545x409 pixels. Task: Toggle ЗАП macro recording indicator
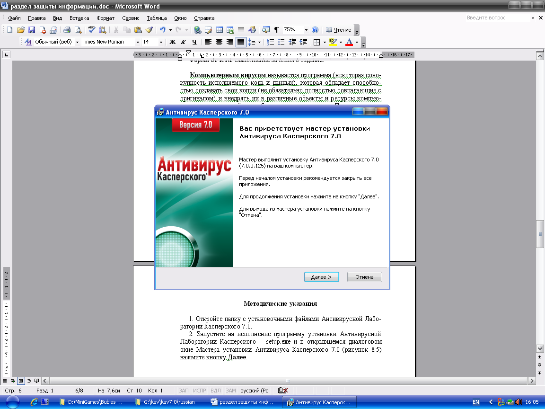(x=184, y=391)
